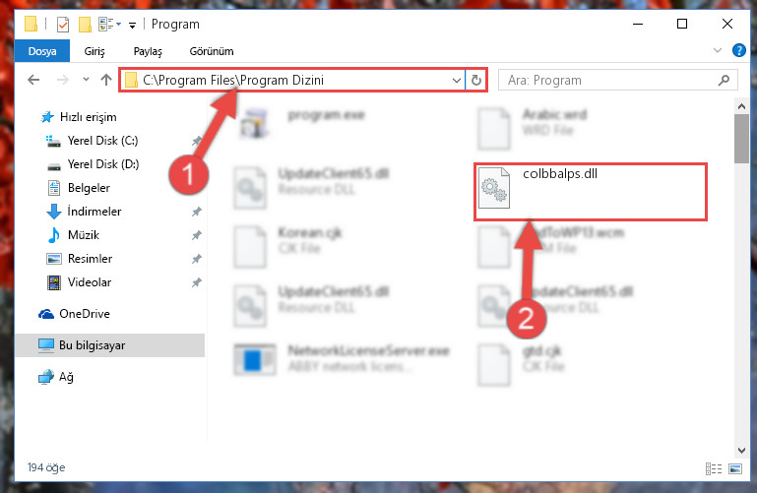The image size is (757, 493).
Task: Open OneDrive in navigation pane
Action: pos(84,314)
